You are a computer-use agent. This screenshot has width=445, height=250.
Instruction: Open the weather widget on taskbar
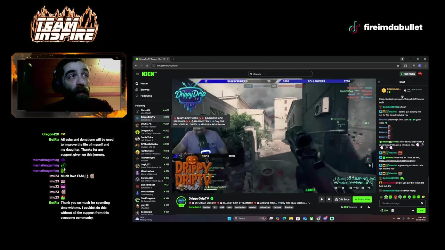click(144, 218)
